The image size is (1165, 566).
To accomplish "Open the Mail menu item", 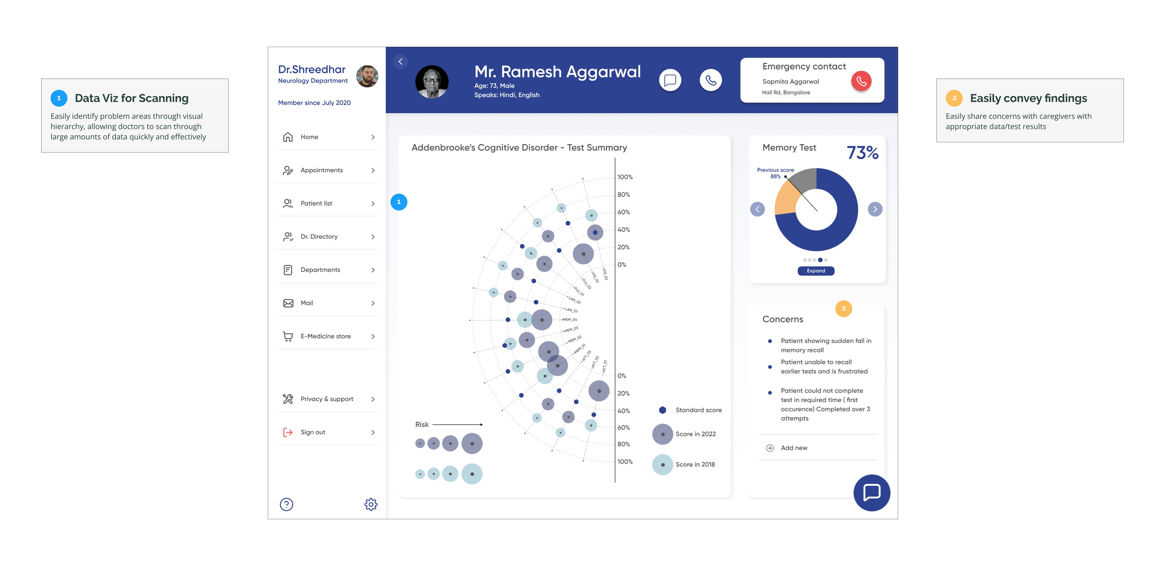I will [307, 303].
